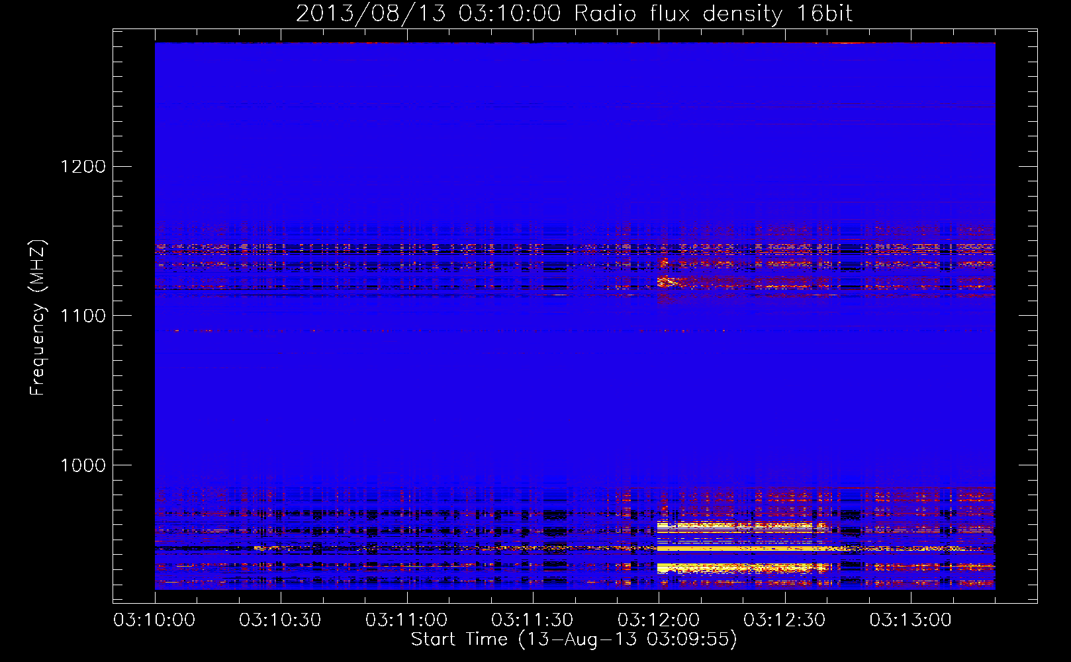Click the 03:13:00 time tick label
This screenshot has height=662, width=1071.
tap(910, 620)
